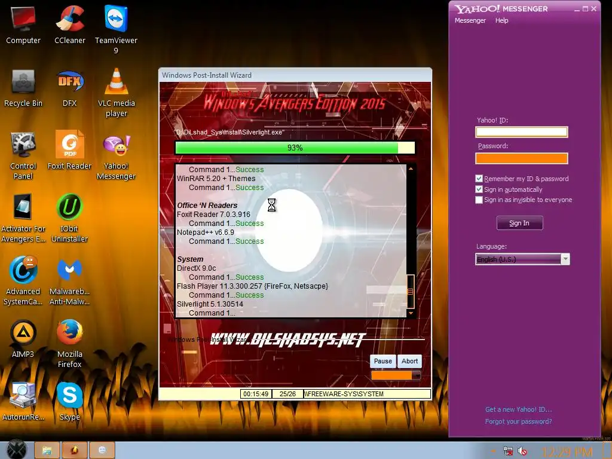The image size is (612, 459).
Task: Toggle Sign in automatically checkbox
Action: pos(479,189)
